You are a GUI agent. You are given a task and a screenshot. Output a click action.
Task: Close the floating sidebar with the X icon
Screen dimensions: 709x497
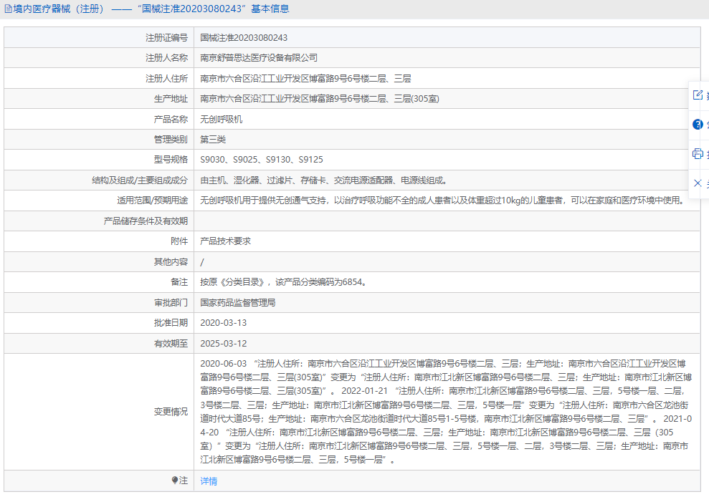click(698, 183)
